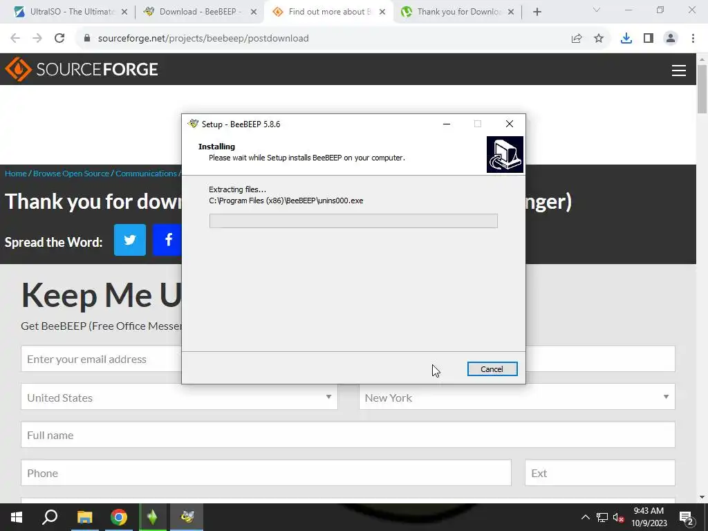Share this page icon
This screenshot has width=708, height=531.
click(x=577, y=39)
